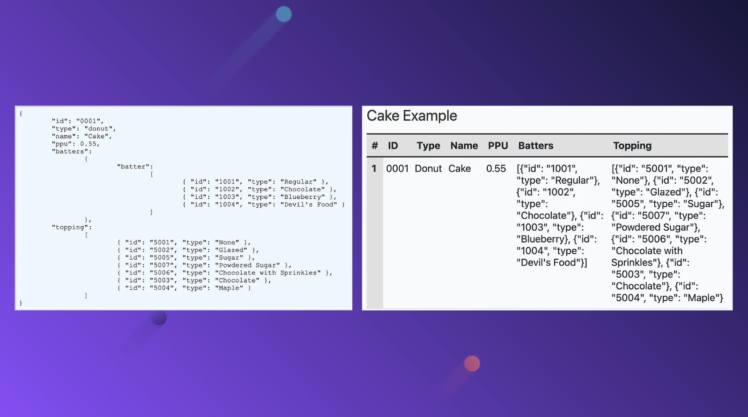Click the "Cake Example" table title
This screenshot has width=748, height=417.
[412, 116]
